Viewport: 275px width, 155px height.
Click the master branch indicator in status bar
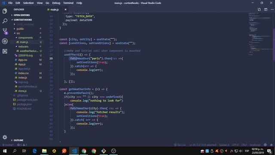8,145
